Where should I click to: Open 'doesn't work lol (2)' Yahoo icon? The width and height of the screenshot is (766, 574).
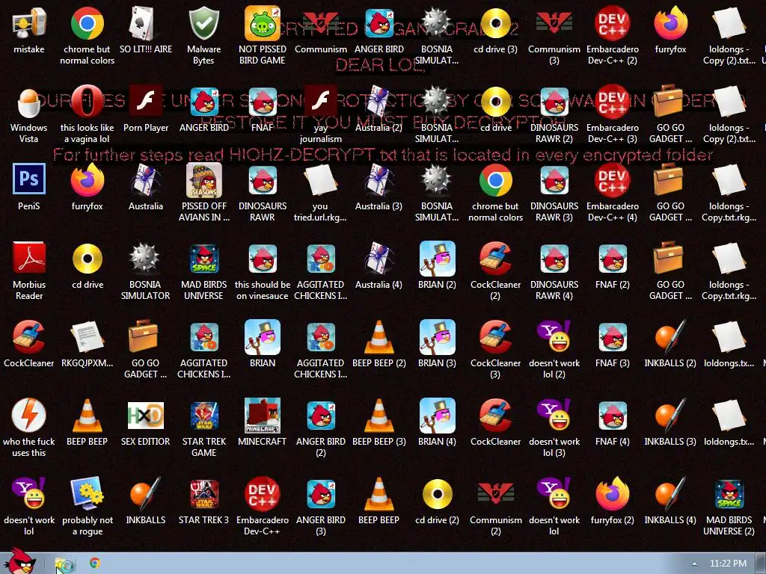click(554, 337)
